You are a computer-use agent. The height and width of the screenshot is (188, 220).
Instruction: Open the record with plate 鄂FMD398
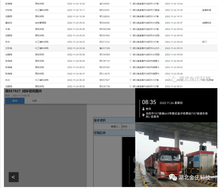(x=105, y=29)
